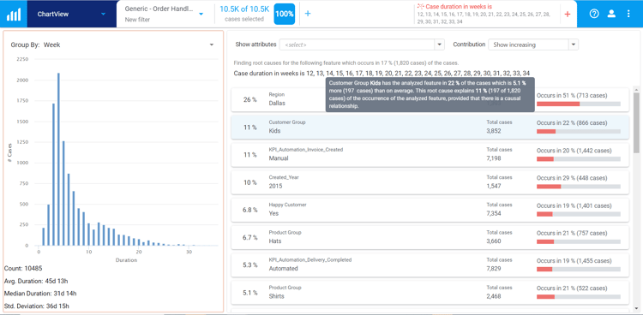Select the Created_Year 2015 row
This screenshot has width=643, height=315.
430,182
